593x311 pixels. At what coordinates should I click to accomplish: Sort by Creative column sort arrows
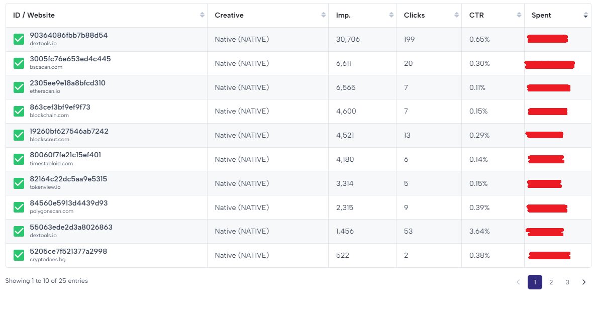(x=323, y=15)
